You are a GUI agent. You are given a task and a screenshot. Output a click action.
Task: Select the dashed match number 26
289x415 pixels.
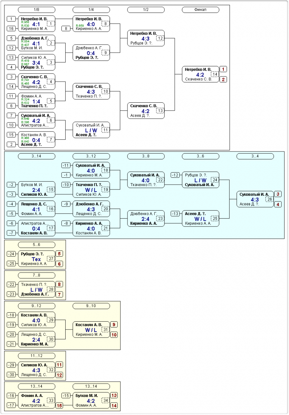270,199
